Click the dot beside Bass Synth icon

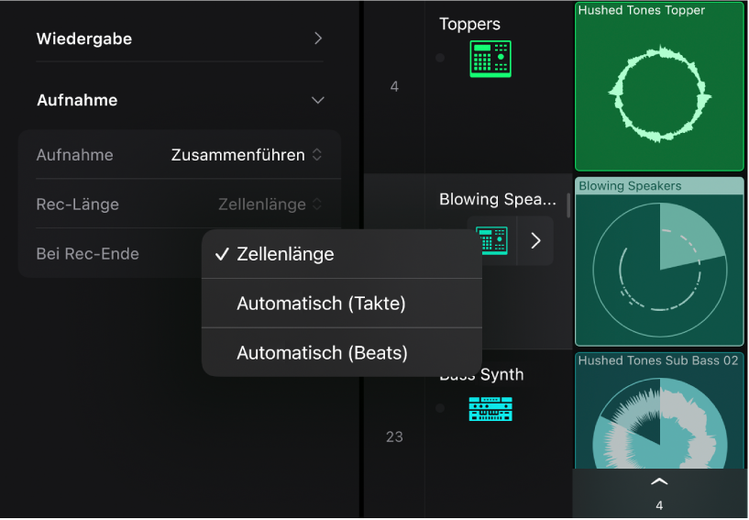pos(440,408)
